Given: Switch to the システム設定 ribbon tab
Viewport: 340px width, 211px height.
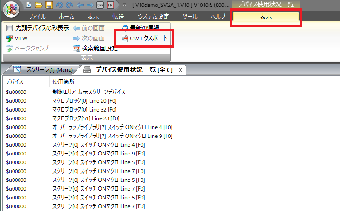Looking at the screenshot, I should pos(154,17).
